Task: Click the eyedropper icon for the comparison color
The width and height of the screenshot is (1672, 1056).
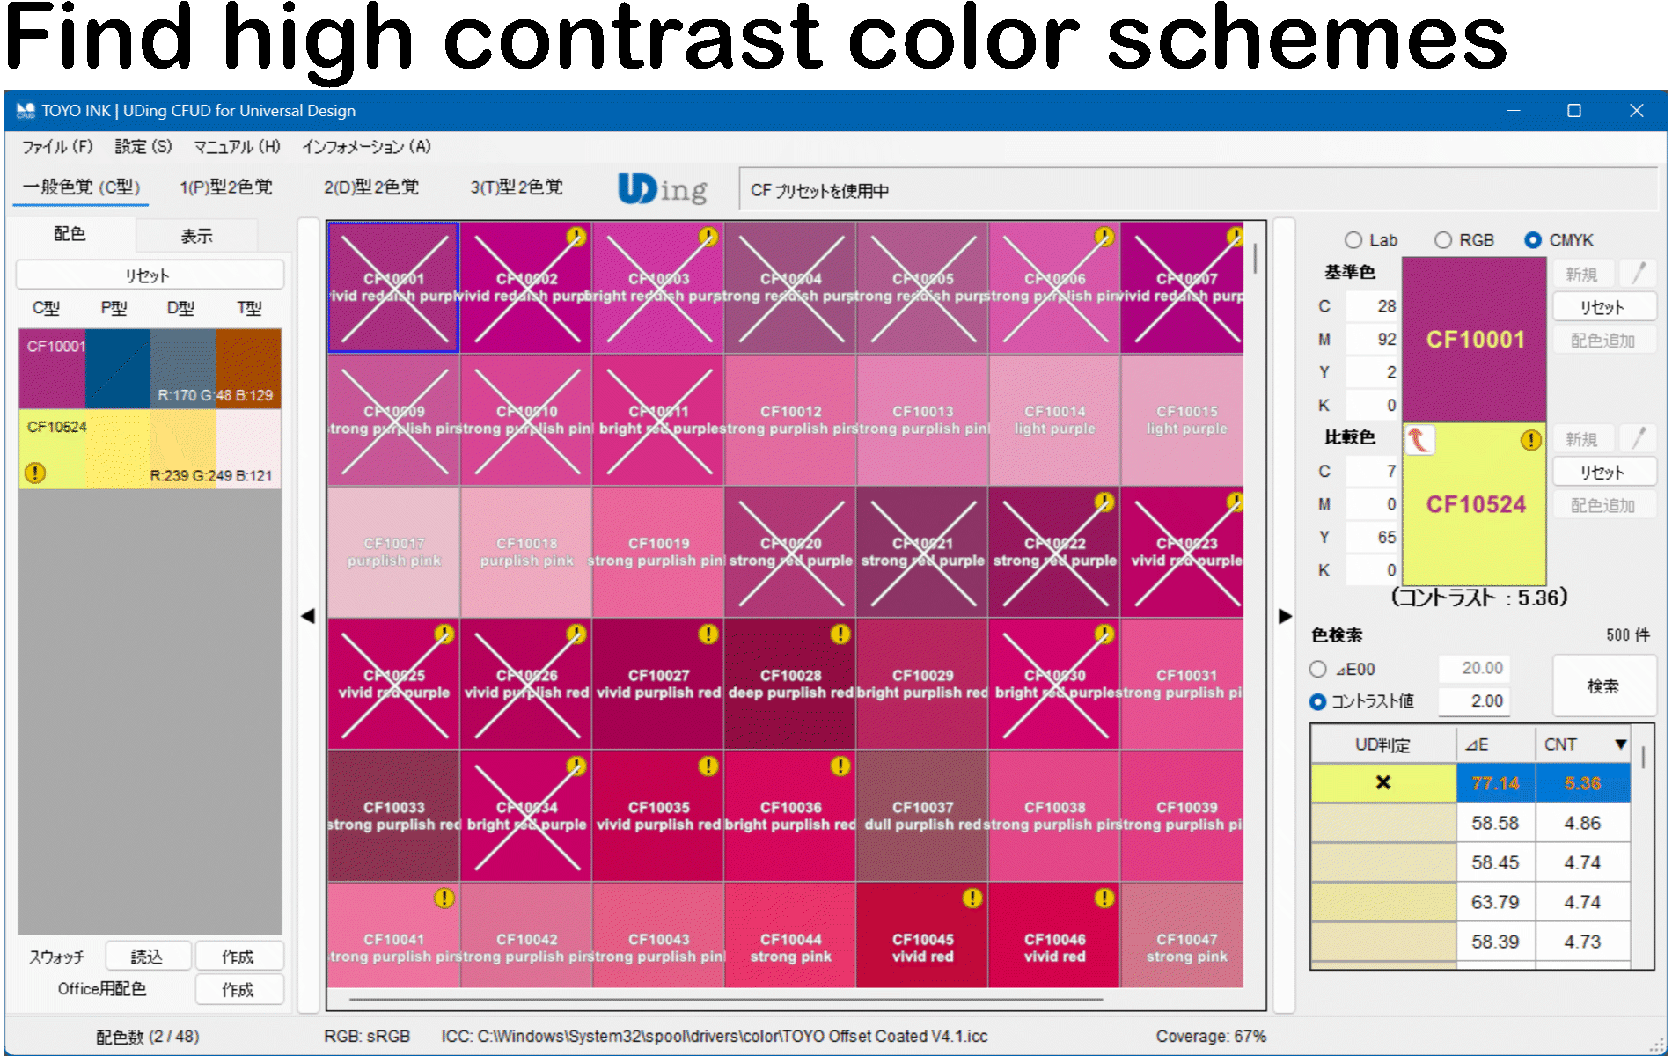Action: point(1638,438)
